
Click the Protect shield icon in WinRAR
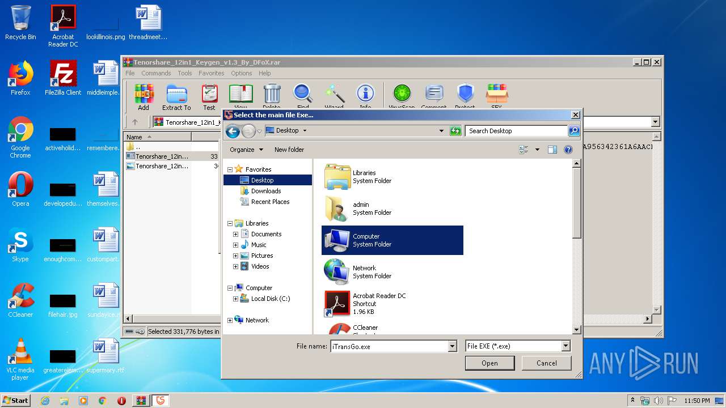point(465,97)
